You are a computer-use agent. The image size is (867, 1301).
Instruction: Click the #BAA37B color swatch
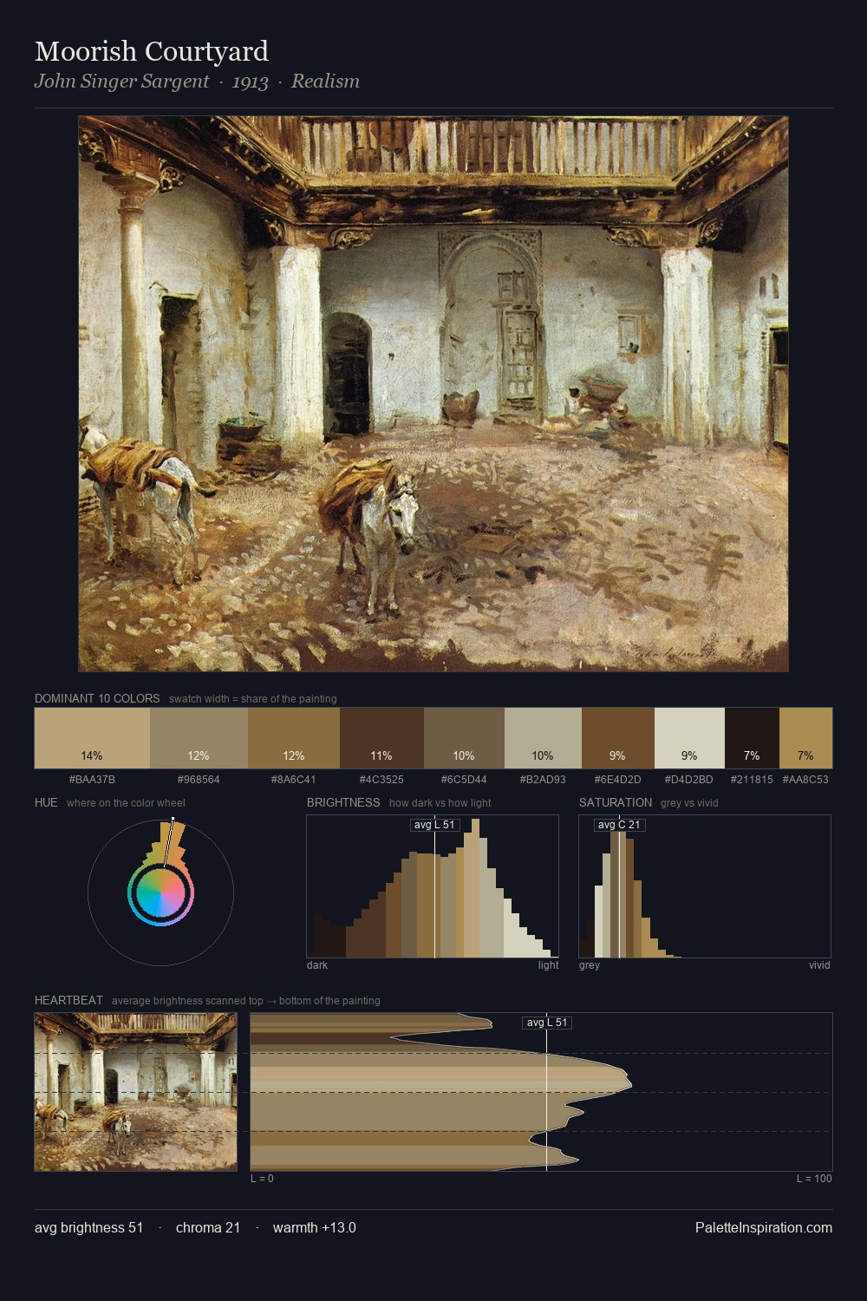[92, 738]
